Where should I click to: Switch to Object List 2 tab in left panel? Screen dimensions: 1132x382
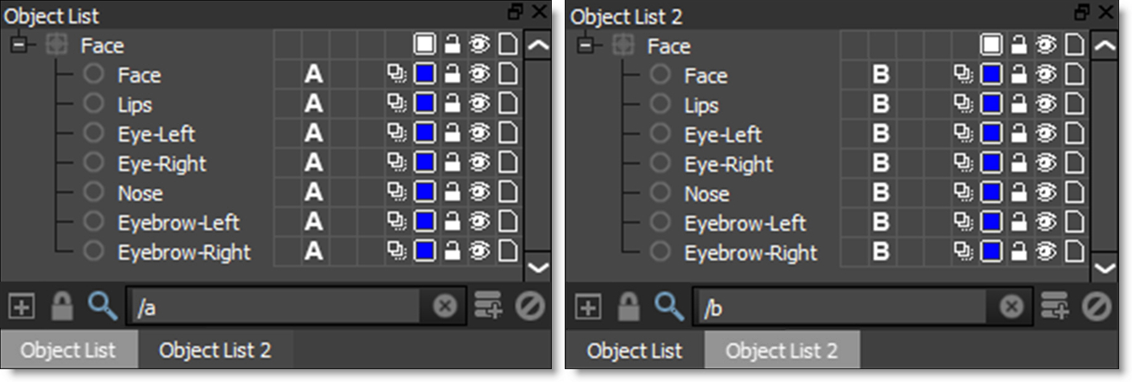[x=215, y=350]
